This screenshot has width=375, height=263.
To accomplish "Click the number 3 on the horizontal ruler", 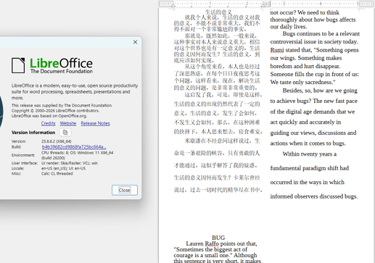I will (x=284, y=4).
